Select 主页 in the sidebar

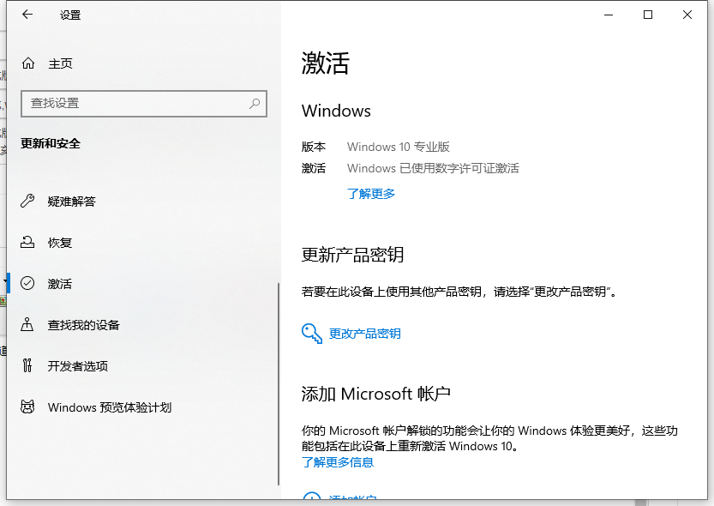(60, 63)
